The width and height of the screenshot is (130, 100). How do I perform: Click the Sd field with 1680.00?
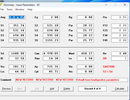(x=17, y=53)
